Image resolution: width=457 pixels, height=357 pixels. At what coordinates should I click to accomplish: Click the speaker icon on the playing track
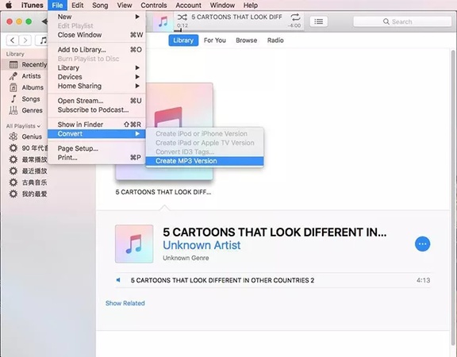118,280
